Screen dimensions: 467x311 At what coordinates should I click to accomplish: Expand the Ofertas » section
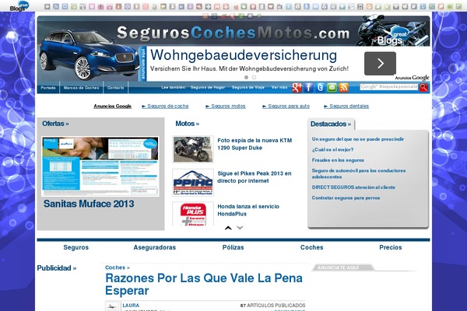click(x=55, y=124)
